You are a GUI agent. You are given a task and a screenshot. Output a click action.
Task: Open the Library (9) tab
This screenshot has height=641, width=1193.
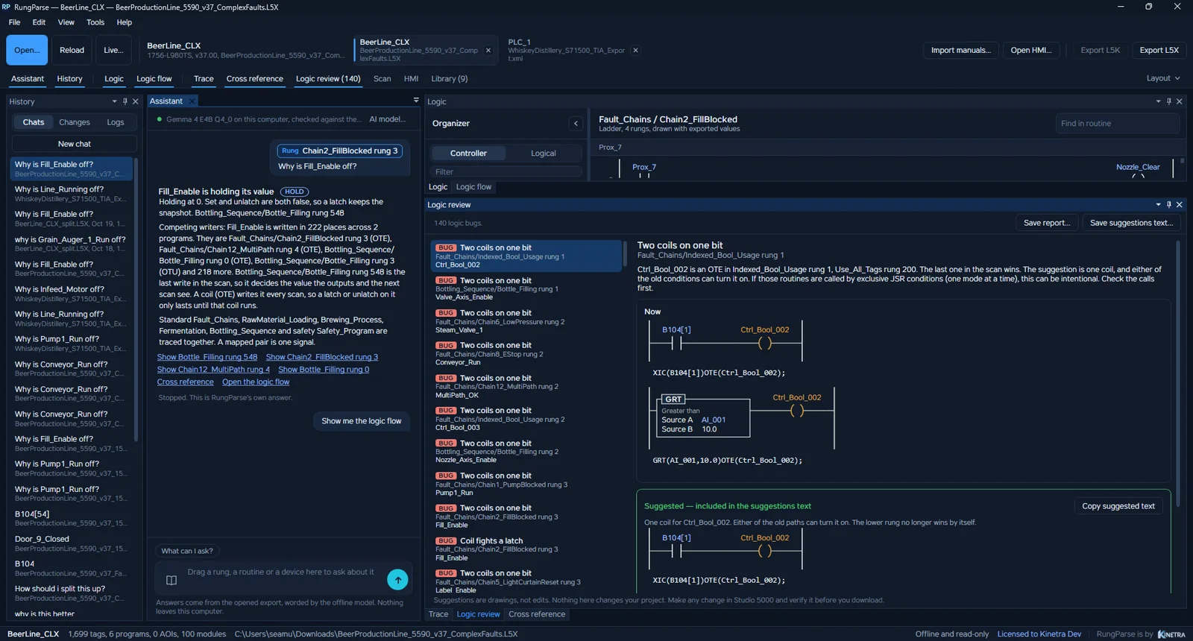pyautogui.click(x=450, y=79)
